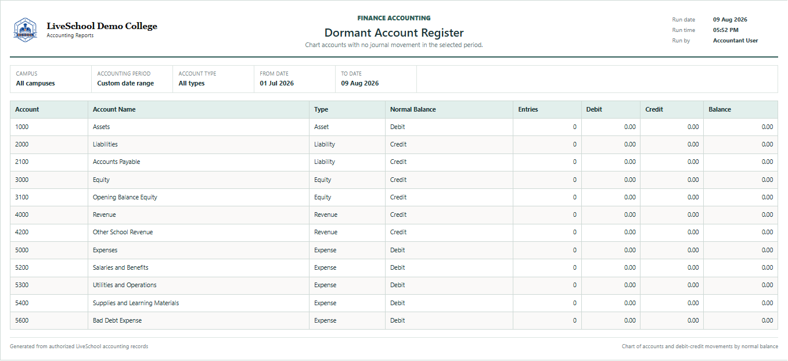This screenshot has height=361, width=788.
Task: Click the 'Debit' normal balance in Assets row
Action: coord(398,127)
